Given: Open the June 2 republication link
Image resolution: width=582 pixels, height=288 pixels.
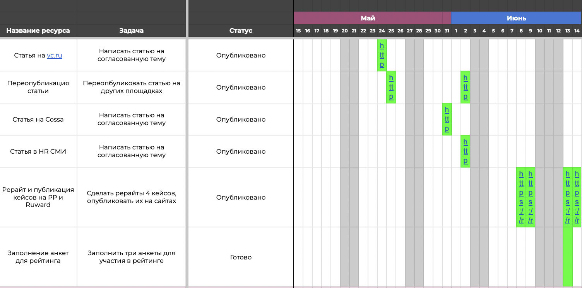Looking at the screenshot, I should (466, 87).
